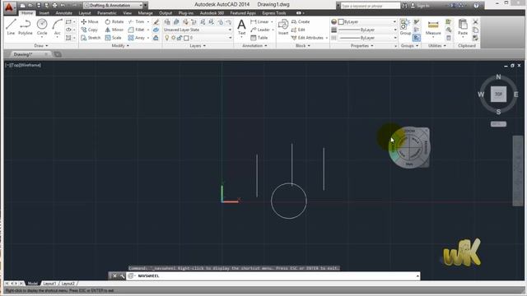Select the Line draw tool
527x296 pixels.
[11, 27]
